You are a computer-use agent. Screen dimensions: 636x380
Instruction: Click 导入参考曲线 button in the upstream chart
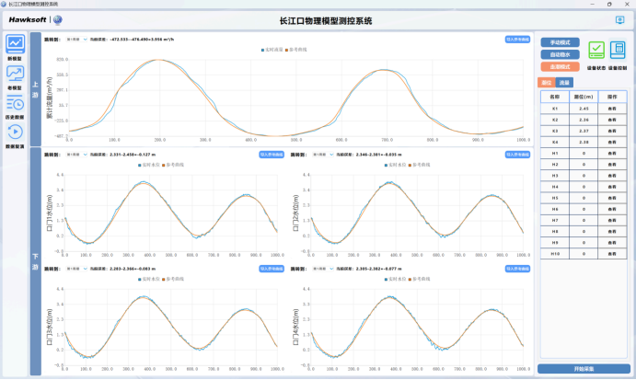(518, 40)
